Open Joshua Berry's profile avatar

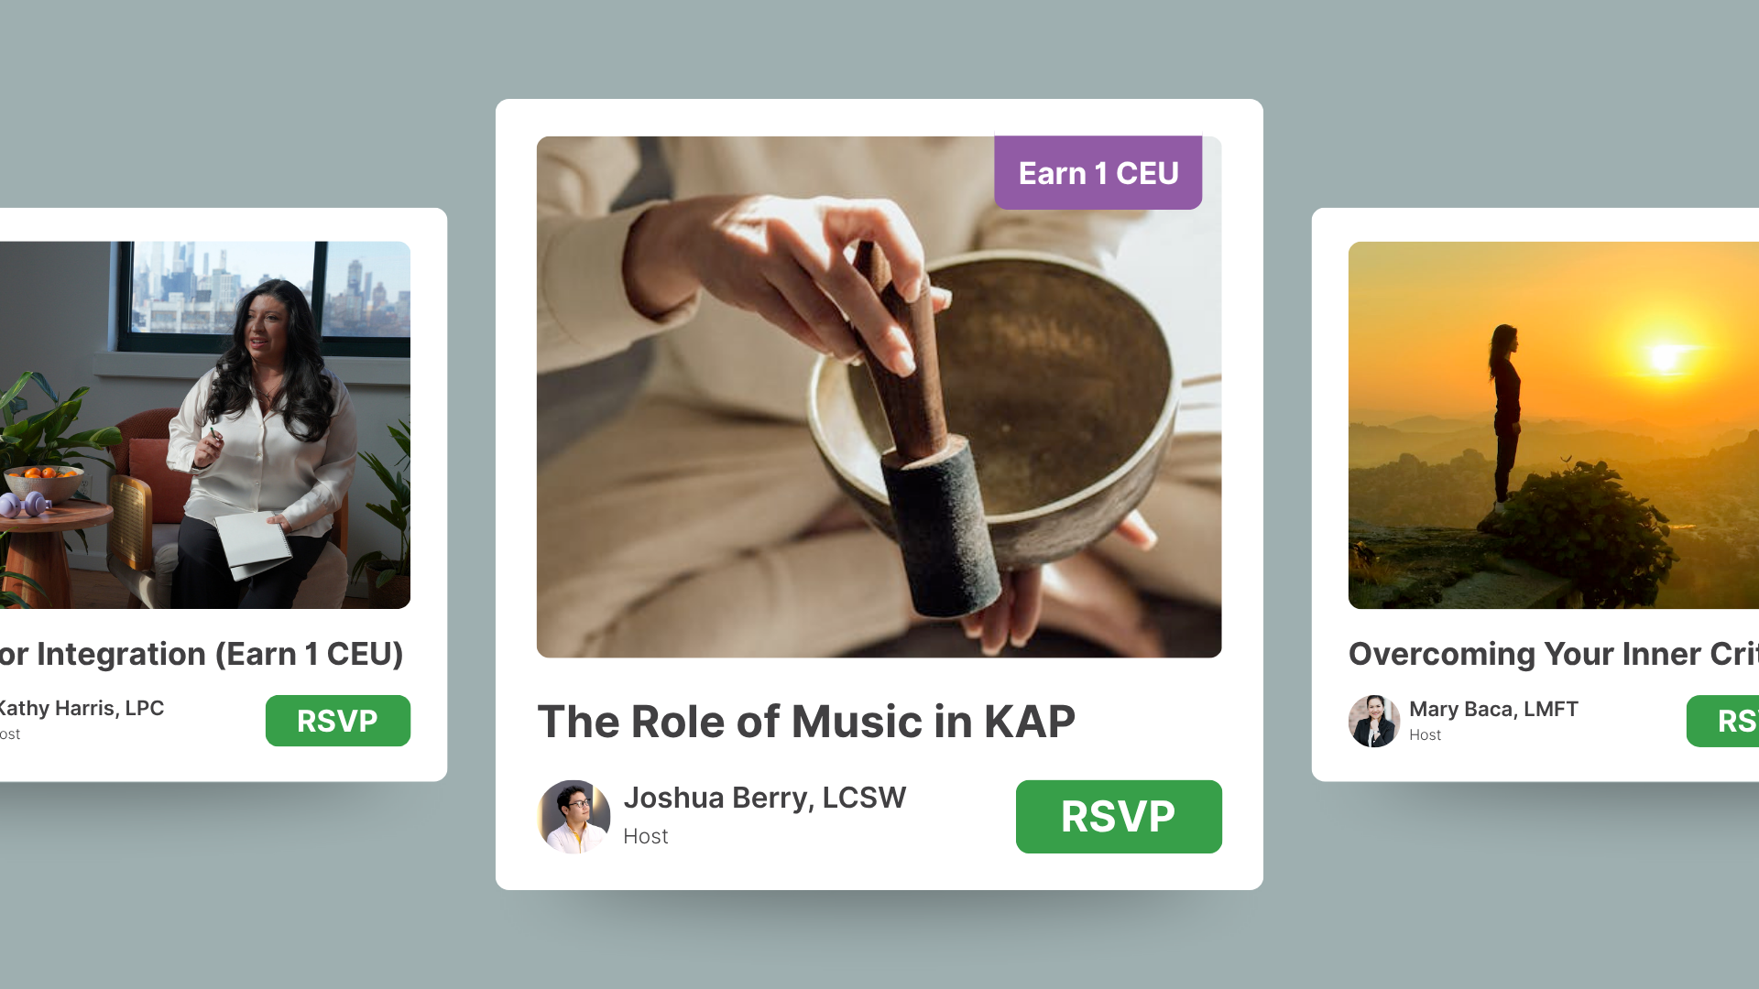pyautogui.click(x=574, y=816)
